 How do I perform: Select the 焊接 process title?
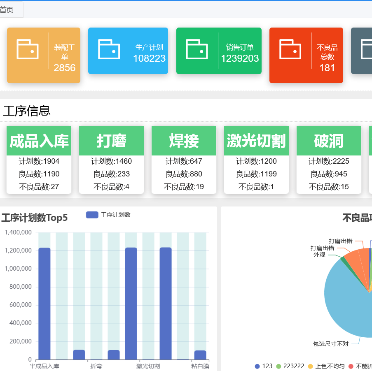point(184,140)
